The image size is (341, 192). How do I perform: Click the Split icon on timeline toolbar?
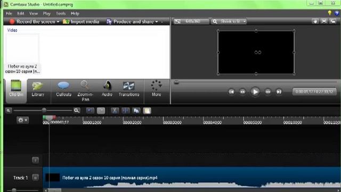126,110
